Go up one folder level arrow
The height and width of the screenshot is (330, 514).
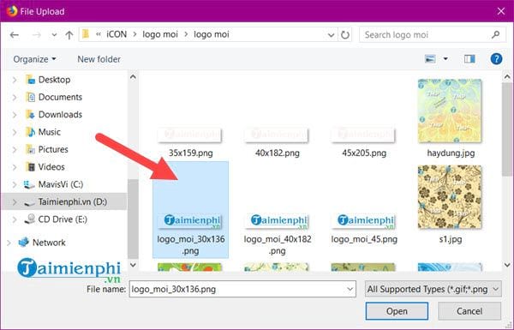(69, 35)
